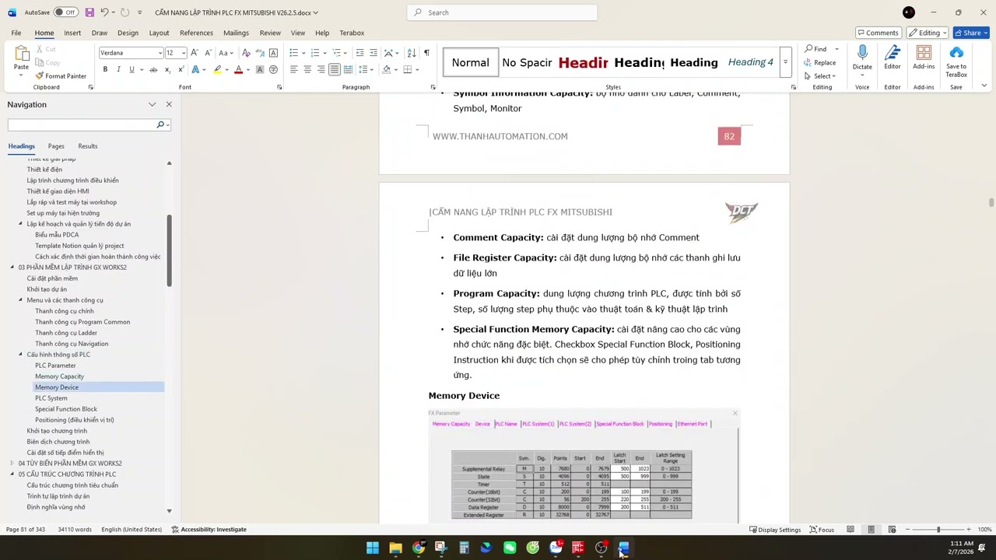Open the Editing mode dropdown
This screenshot has width=996, height=560.
pos(927,33)
